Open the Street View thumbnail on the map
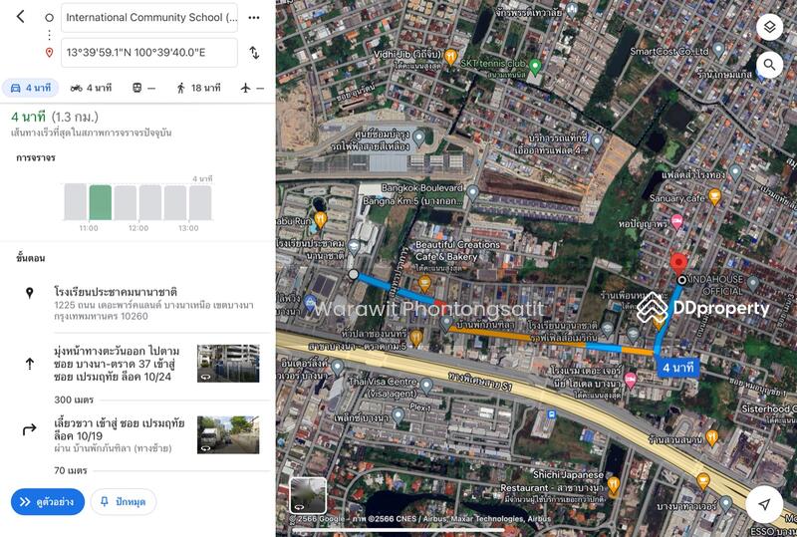 [x=308, y=495]
